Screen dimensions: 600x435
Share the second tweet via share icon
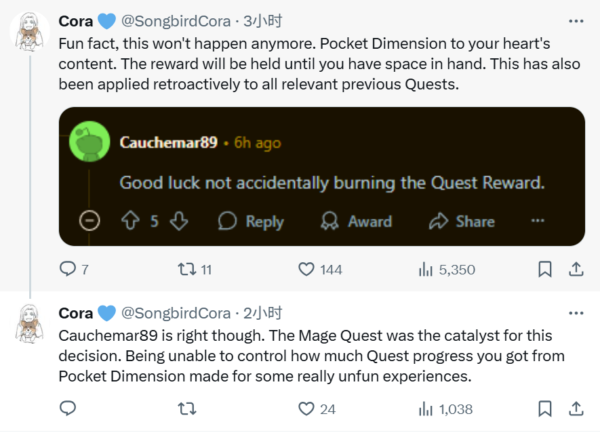click(576, 409)
